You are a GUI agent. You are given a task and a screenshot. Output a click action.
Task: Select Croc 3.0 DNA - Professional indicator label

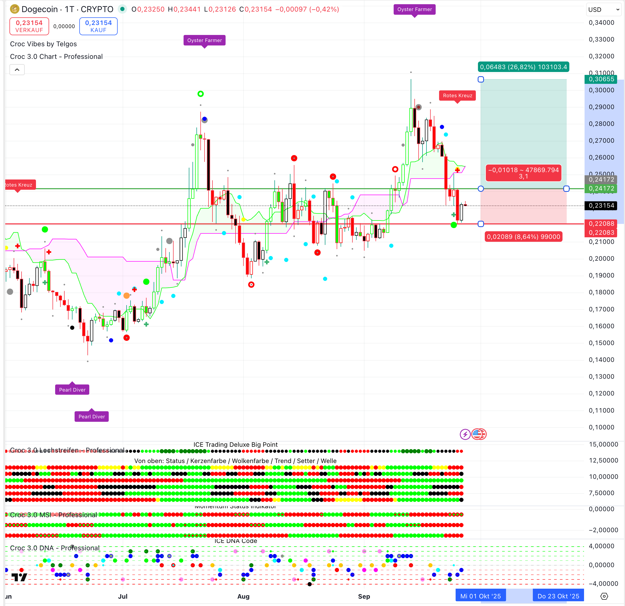tap(55, 548)
